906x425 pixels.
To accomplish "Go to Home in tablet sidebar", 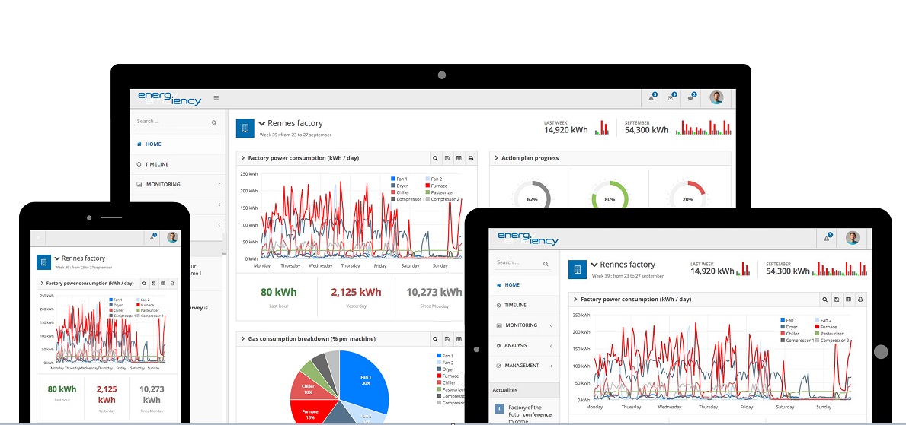I will [525, 285].
